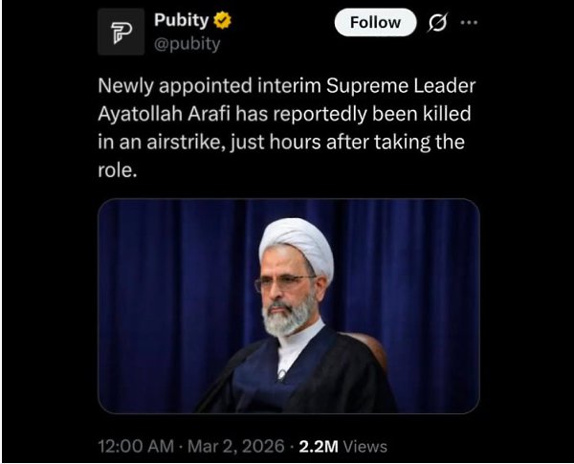This screenshot has width=574, height=464.
Task: Click the white turban in the photo
Action: coord(297,244)
